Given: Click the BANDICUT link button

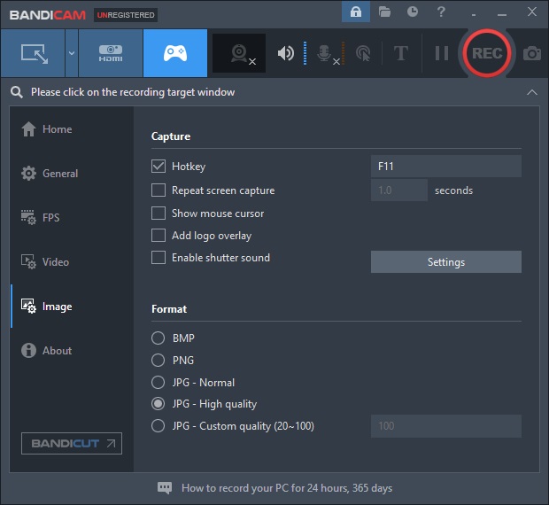Looking at the screenshot, I should (72, 443).
